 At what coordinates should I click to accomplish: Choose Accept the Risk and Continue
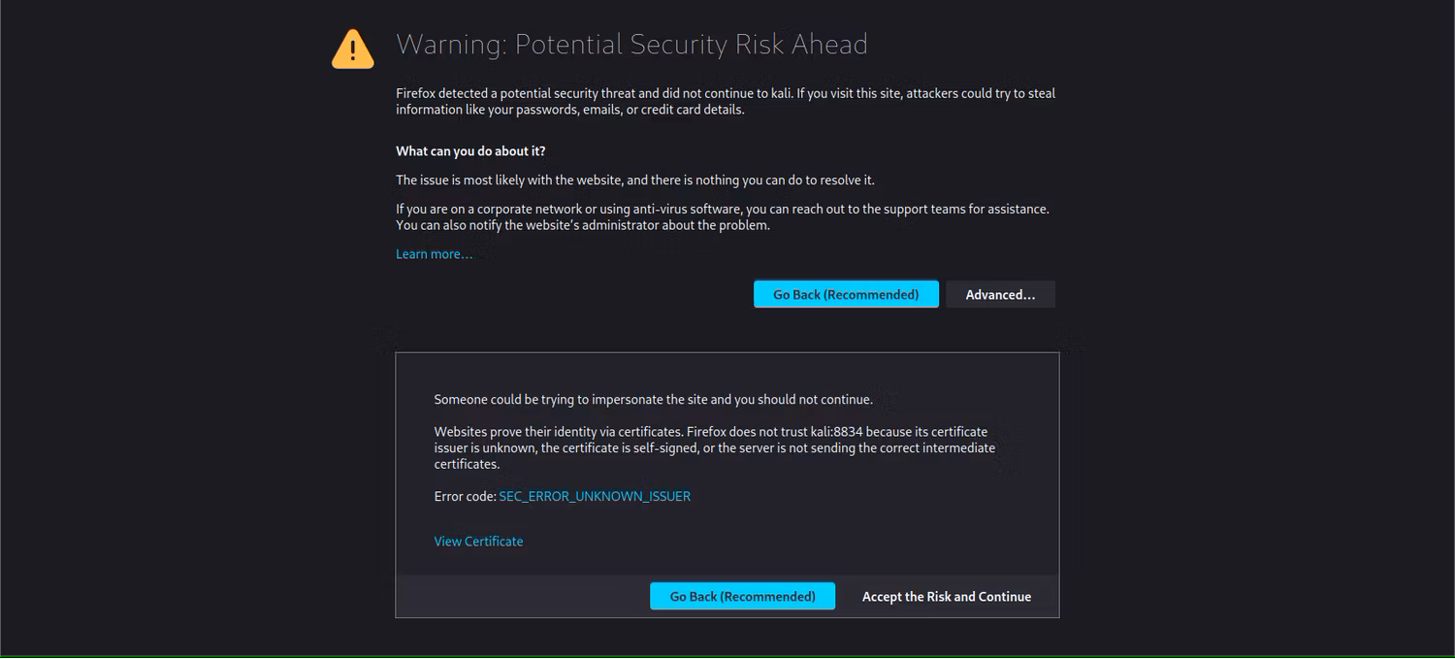[947, 596]
